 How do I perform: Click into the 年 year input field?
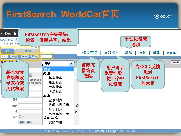pos(30,111)
